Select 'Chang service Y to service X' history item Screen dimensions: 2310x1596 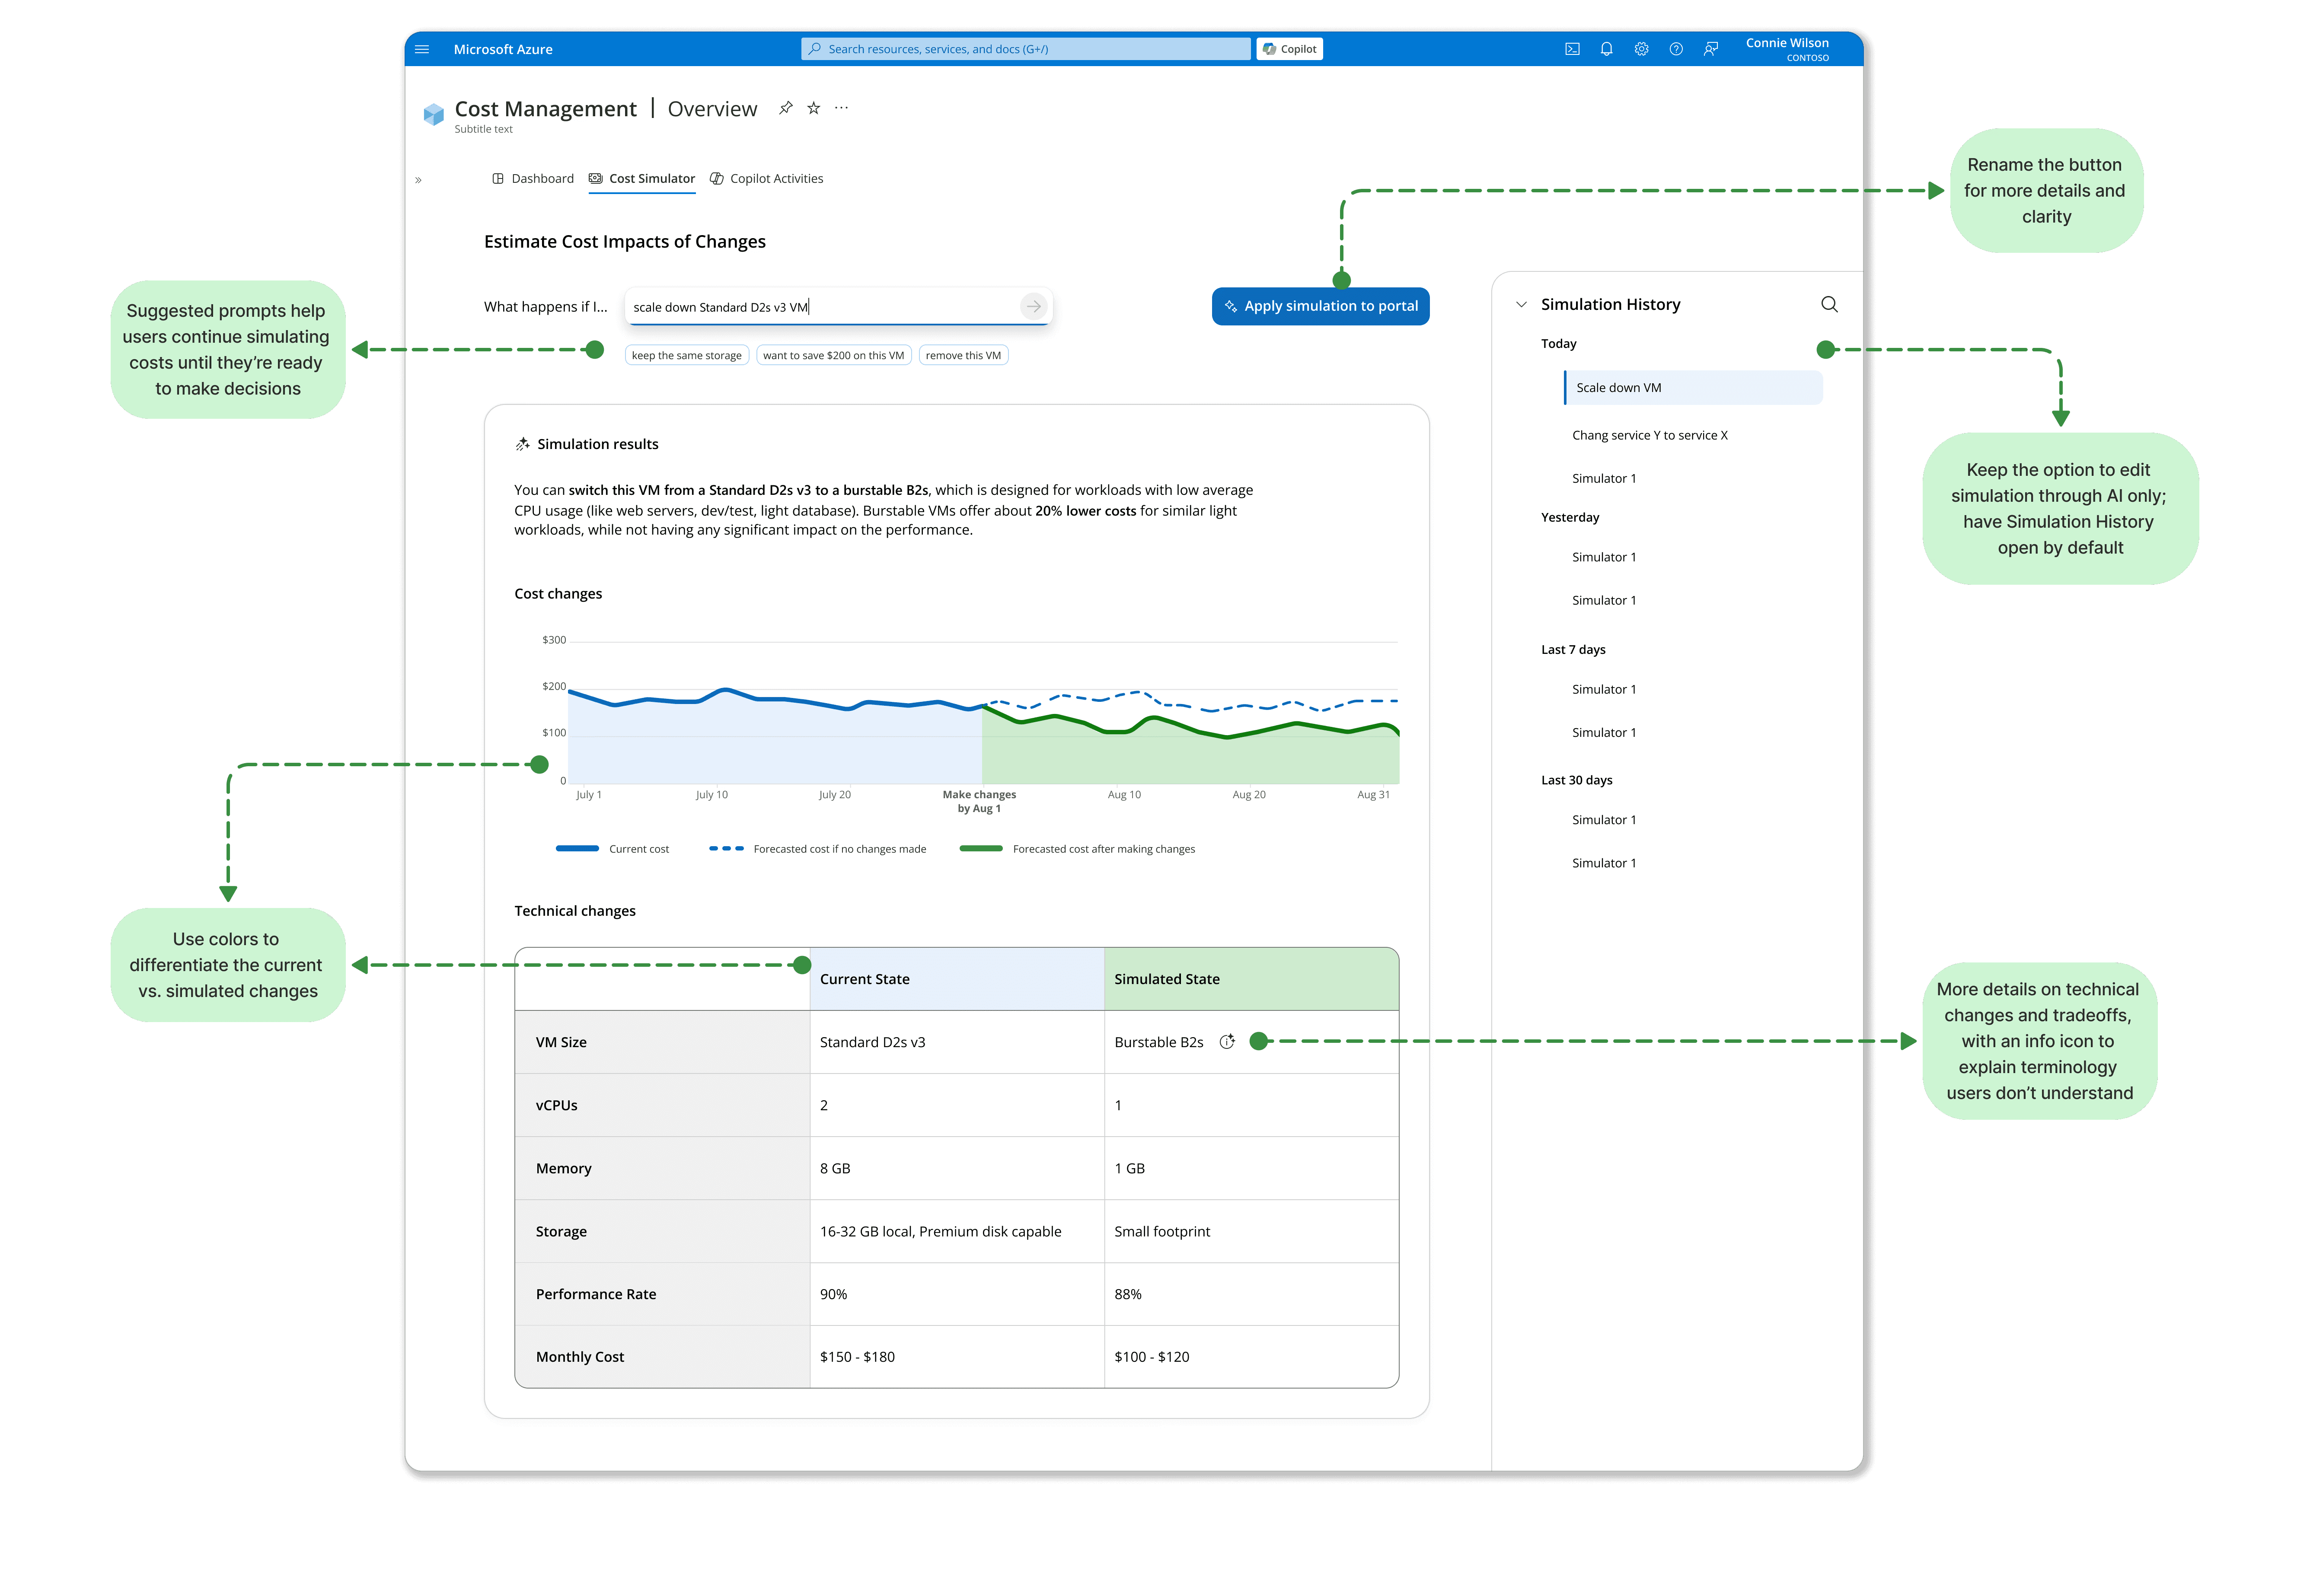tap(1649, 435)
